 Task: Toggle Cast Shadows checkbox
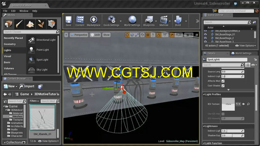(x=223, y=86)
